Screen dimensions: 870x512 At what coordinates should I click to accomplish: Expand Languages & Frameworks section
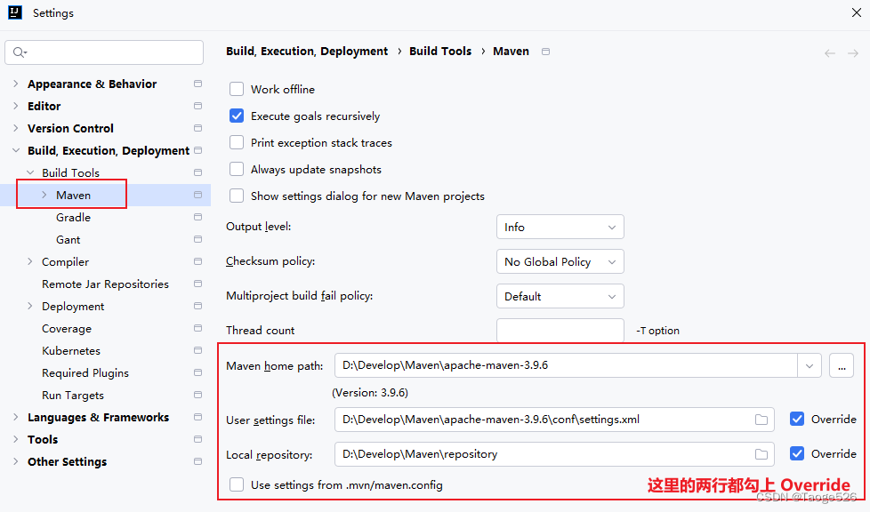point(15,417)
